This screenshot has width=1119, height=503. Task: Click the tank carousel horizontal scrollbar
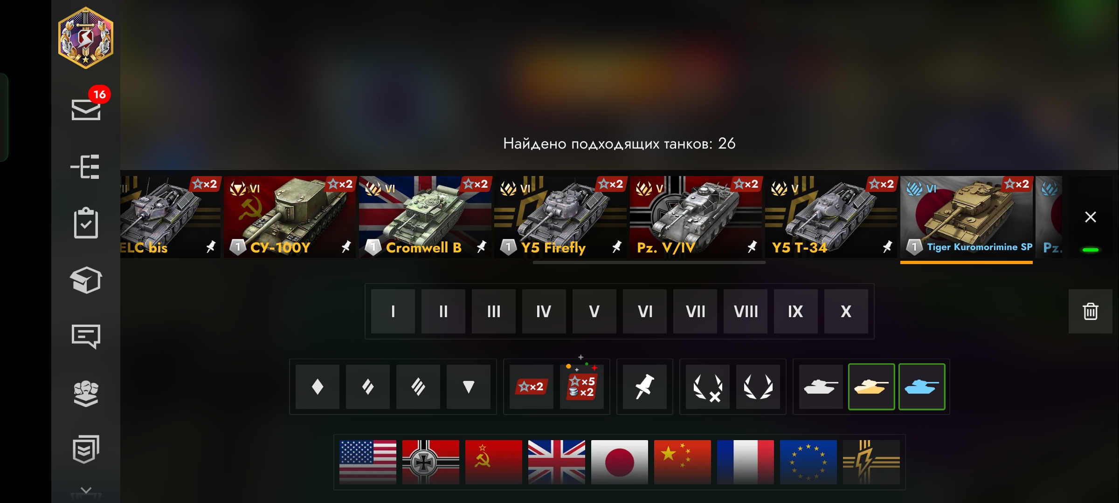649,262
